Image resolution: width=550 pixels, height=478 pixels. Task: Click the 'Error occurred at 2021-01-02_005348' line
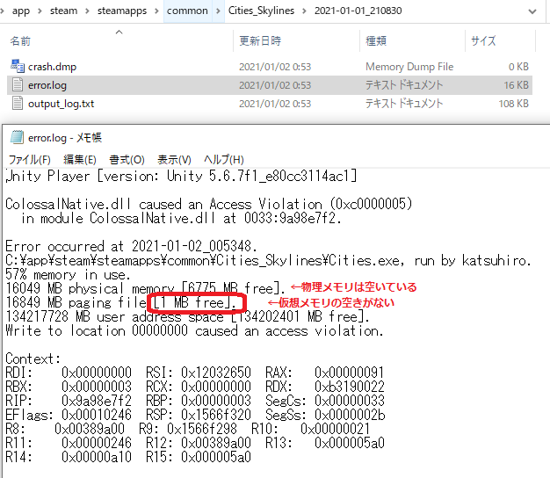point(131,246)
